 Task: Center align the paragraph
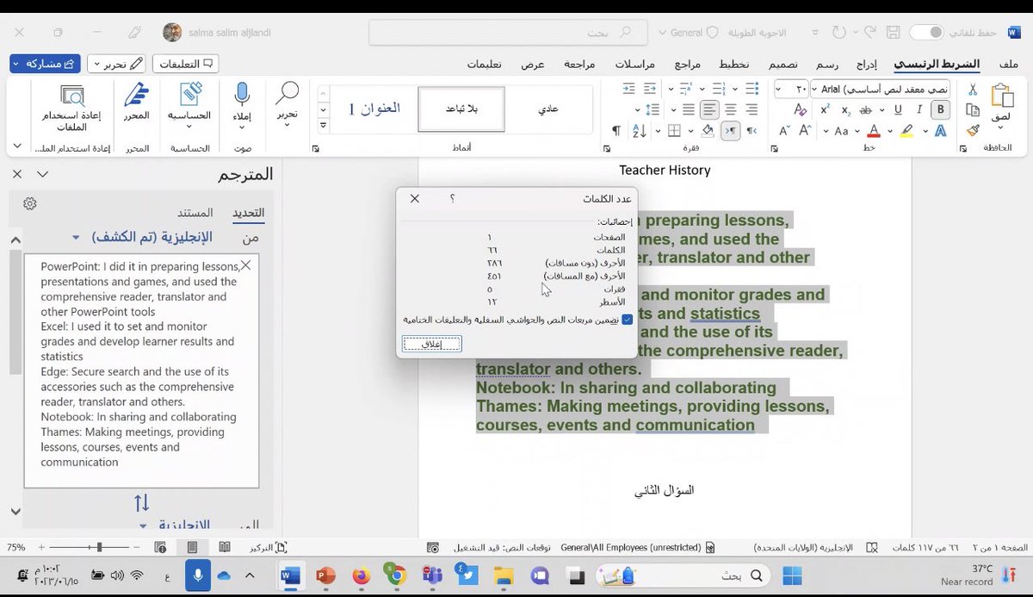coord(731,109)
